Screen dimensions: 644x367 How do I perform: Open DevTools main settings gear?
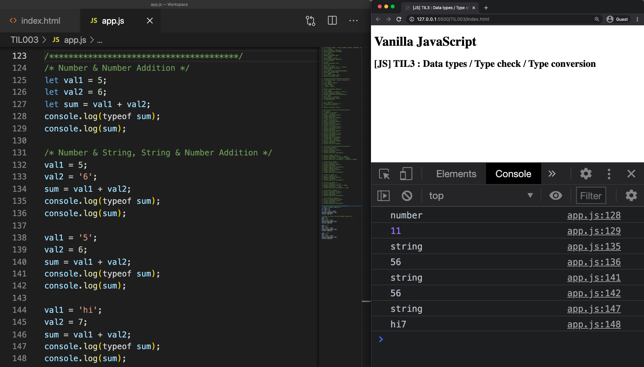coord(586,174)
